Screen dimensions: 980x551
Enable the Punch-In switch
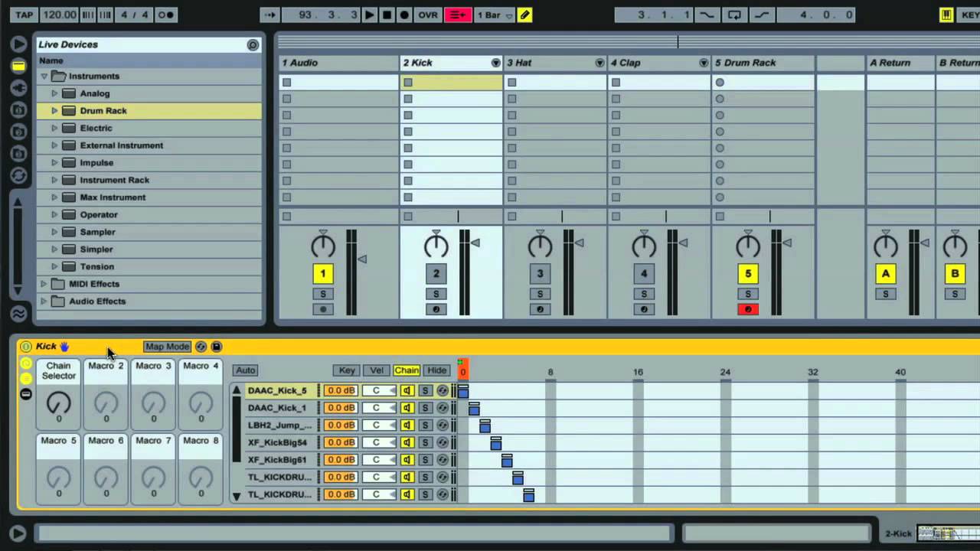pos(707,15)
